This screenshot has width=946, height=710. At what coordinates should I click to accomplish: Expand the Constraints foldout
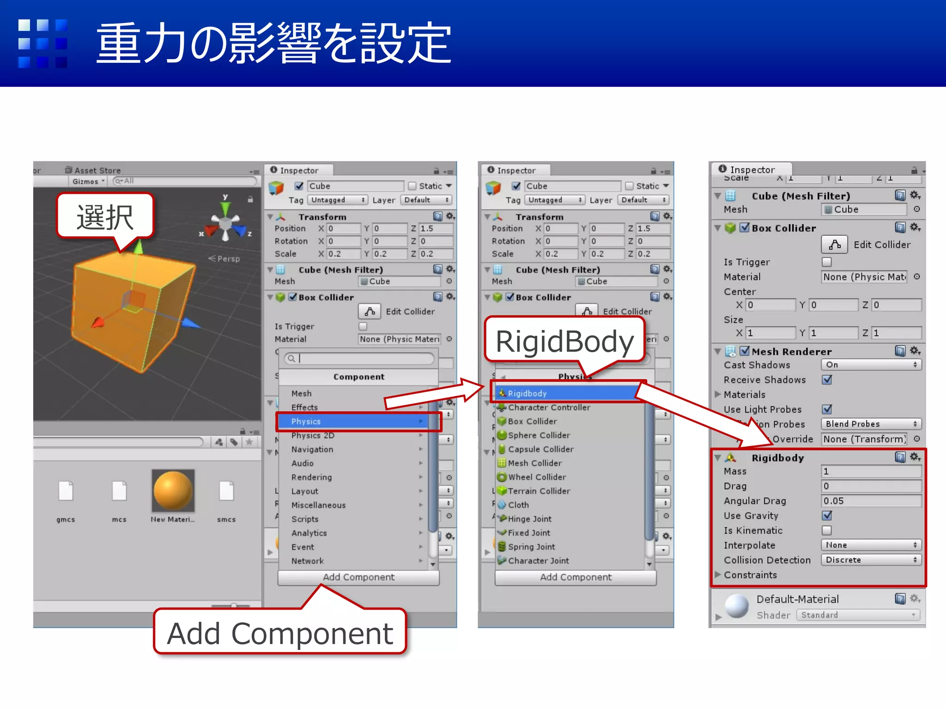[x=718, y=575]
